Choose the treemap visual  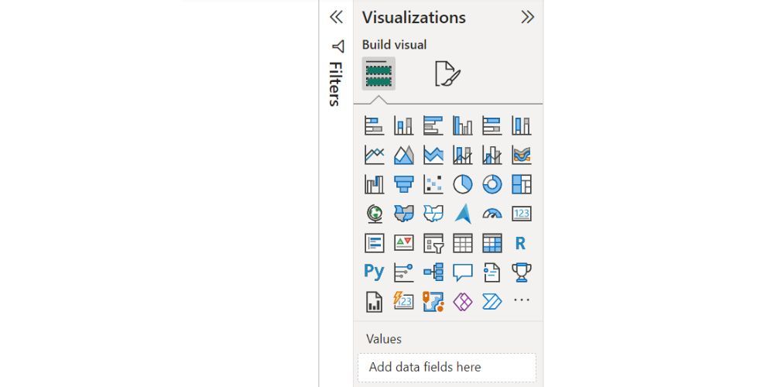tap(522, 184)
